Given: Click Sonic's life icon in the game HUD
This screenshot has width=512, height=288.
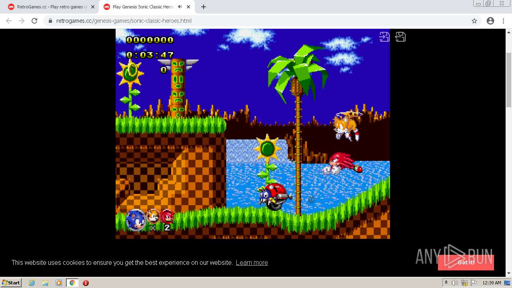Looking at the screenshot, I should click(x=136, y=220).
